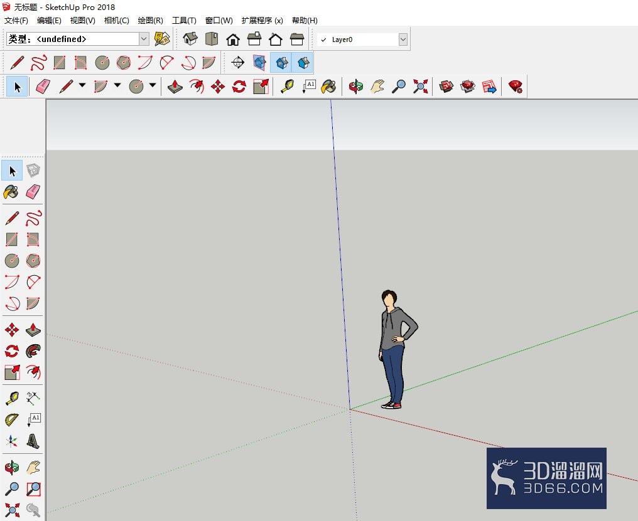Select the Push/Pull tool in top toolbar
The width and height of the screenshot is (638, 521).
pos(175,87)
